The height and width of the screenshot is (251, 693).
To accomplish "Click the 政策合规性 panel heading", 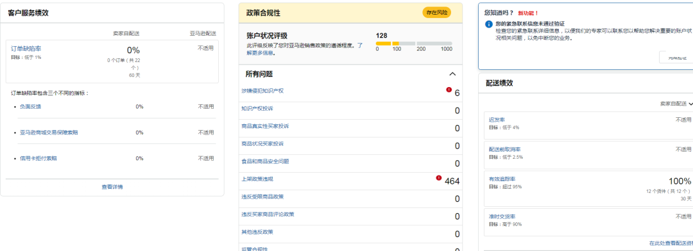I will (x=263, y=13).
